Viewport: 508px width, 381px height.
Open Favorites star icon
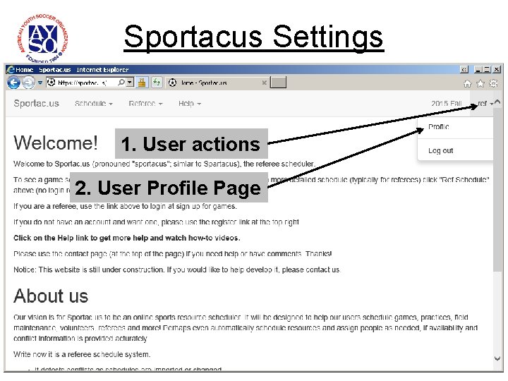point(480,84)
